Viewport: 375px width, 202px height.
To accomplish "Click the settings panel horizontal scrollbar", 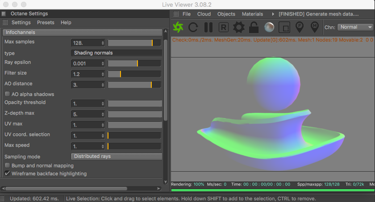I will tap(66, 189).
